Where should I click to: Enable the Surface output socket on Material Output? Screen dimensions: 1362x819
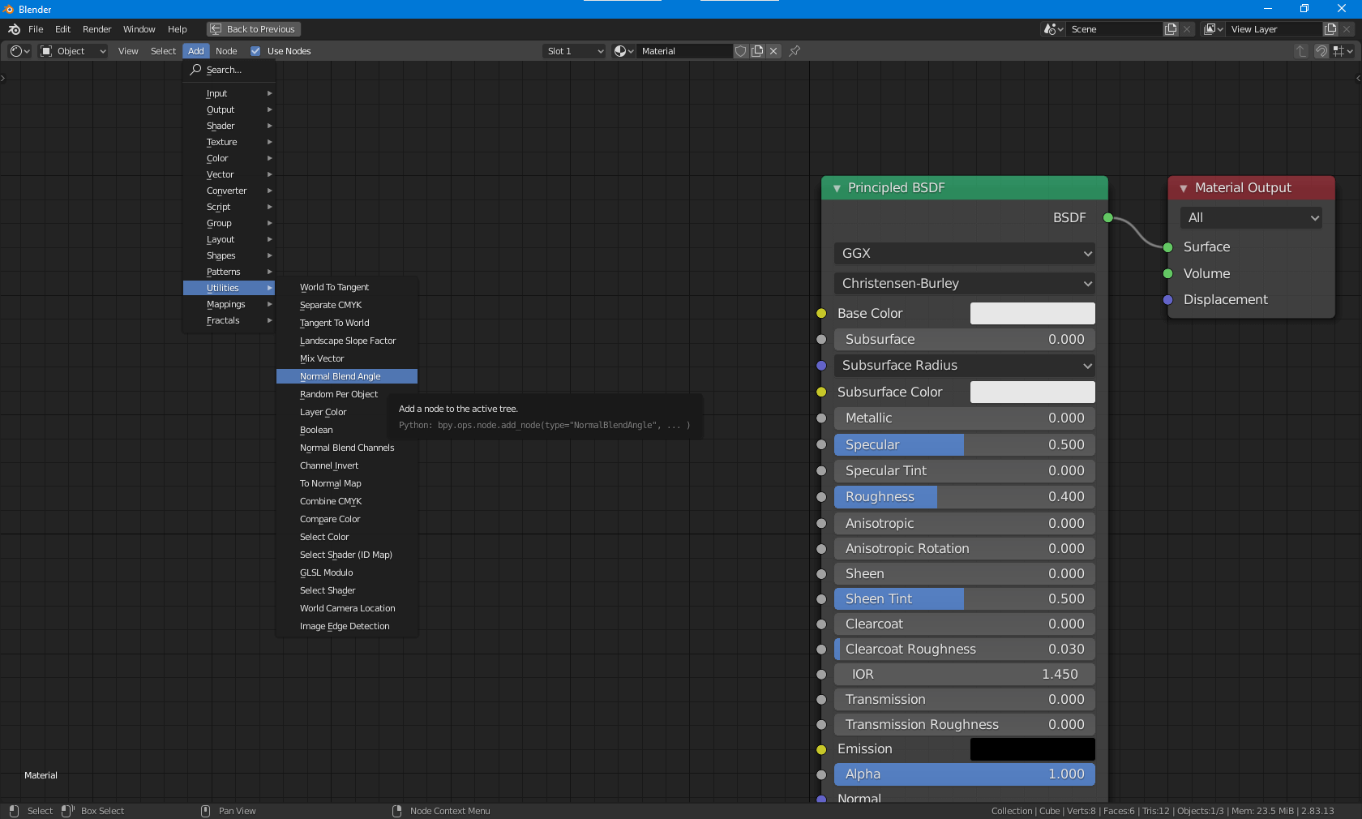click(x=1167, y=248)
